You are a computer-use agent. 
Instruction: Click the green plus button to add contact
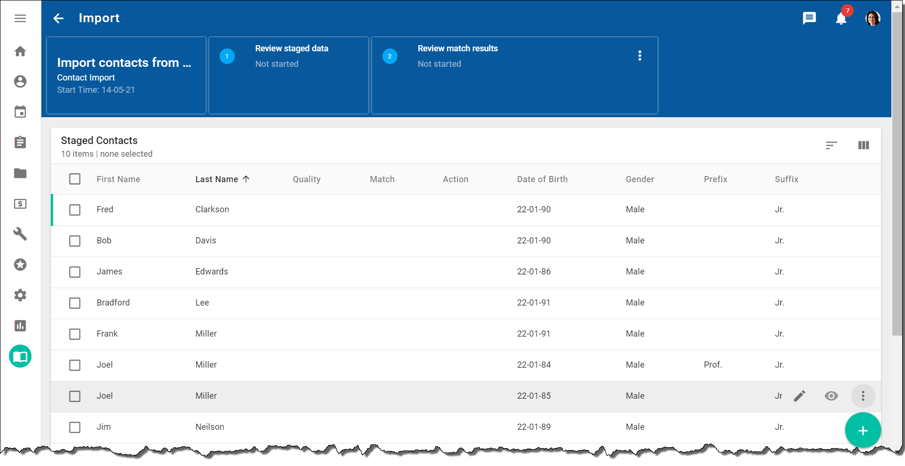coord(863,430)
